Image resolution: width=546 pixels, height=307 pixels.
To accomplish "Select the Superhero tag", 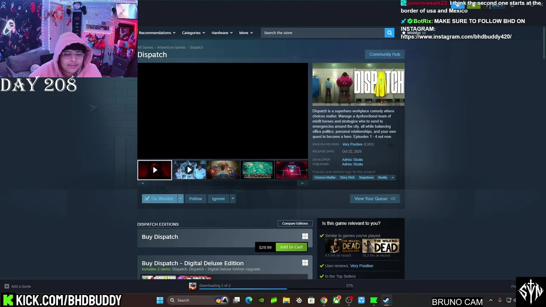I will tap(366, 177).
